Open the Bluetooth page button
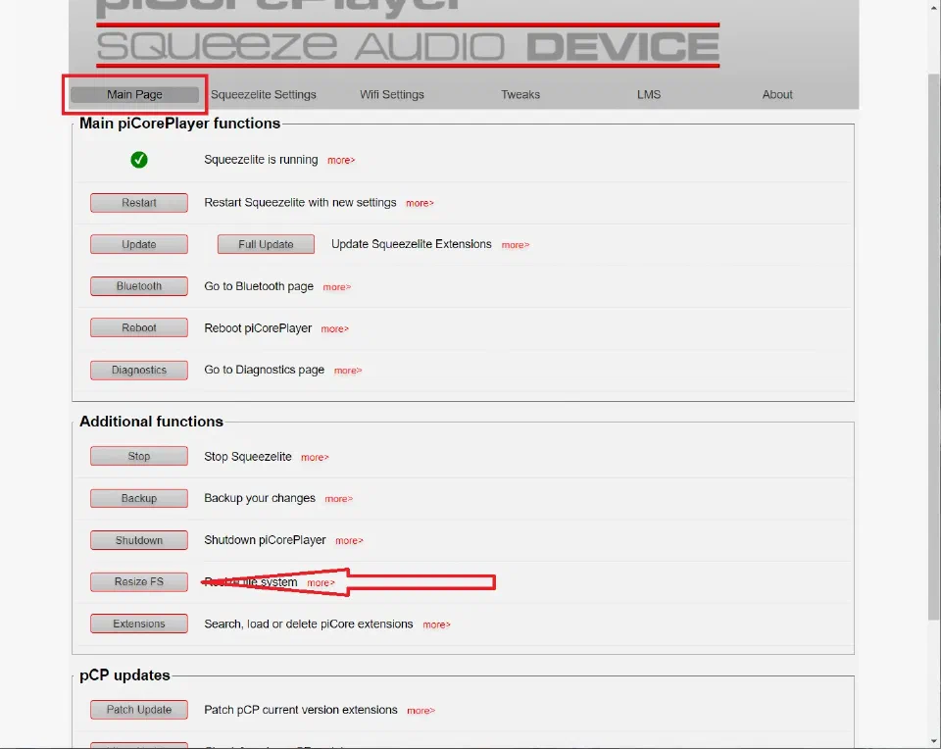This screenshot has height=749, width=941. point(139,286)
